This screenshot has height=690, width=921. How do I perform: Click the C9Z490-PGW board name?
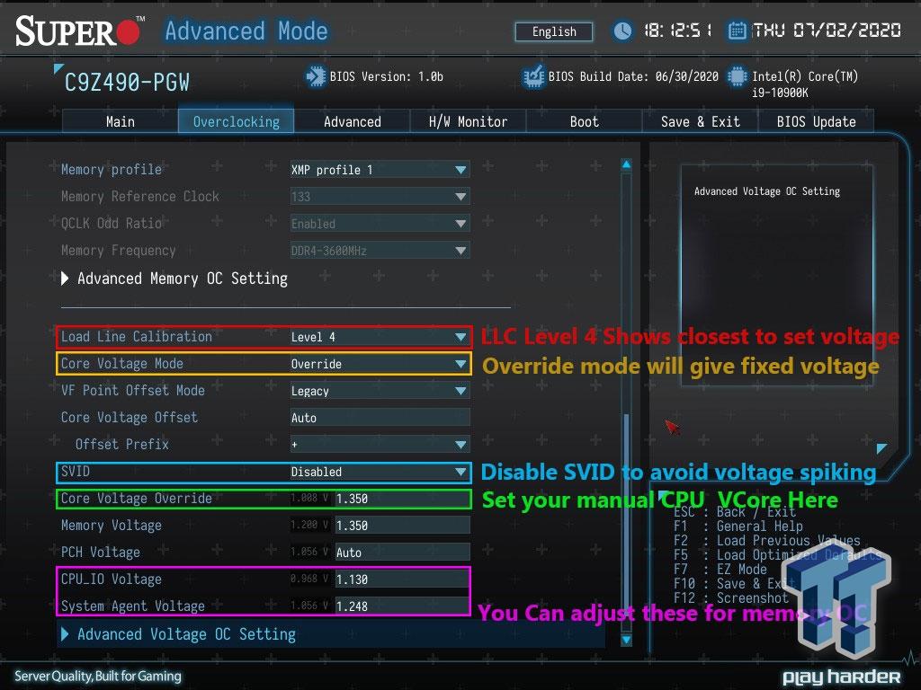click(x=127, y=83)
